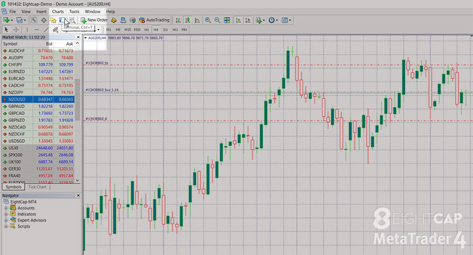Open the Tools menu
Viewport: 473px width, 255px height.
pyautogui.click(x=74, y=11)
